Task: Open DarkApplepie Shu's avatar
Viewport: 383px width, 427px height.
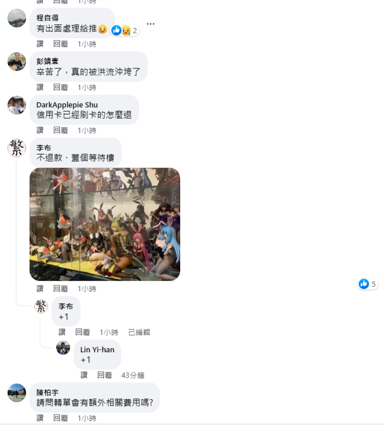Action: click(x=17, y=105)
